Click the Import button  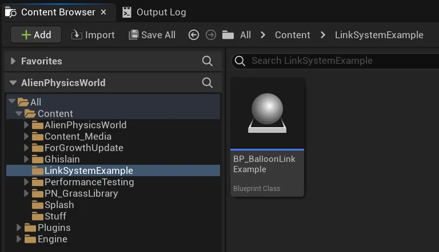point(93,35)
